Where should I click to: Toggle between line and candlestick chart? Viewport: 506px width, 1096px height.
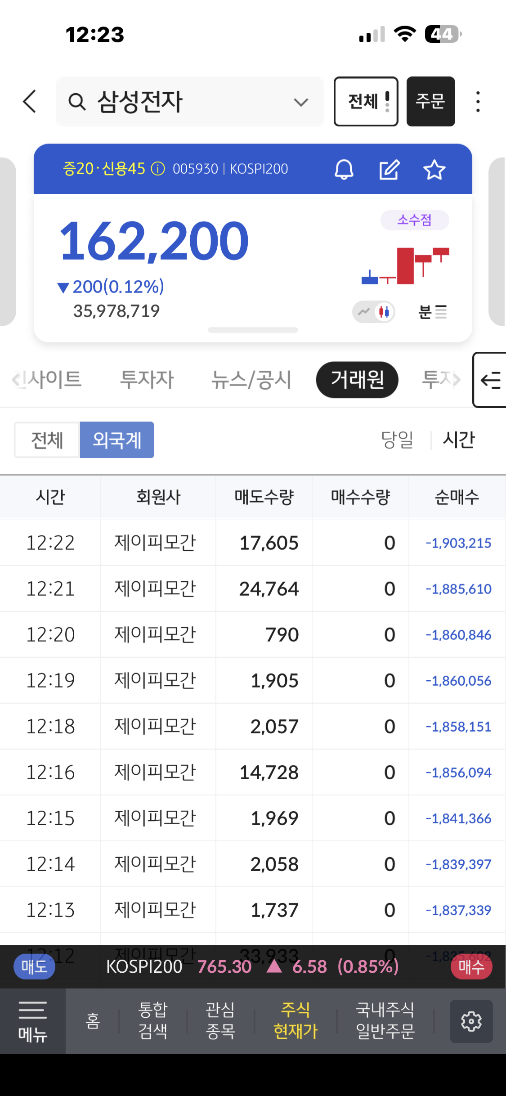374,311
